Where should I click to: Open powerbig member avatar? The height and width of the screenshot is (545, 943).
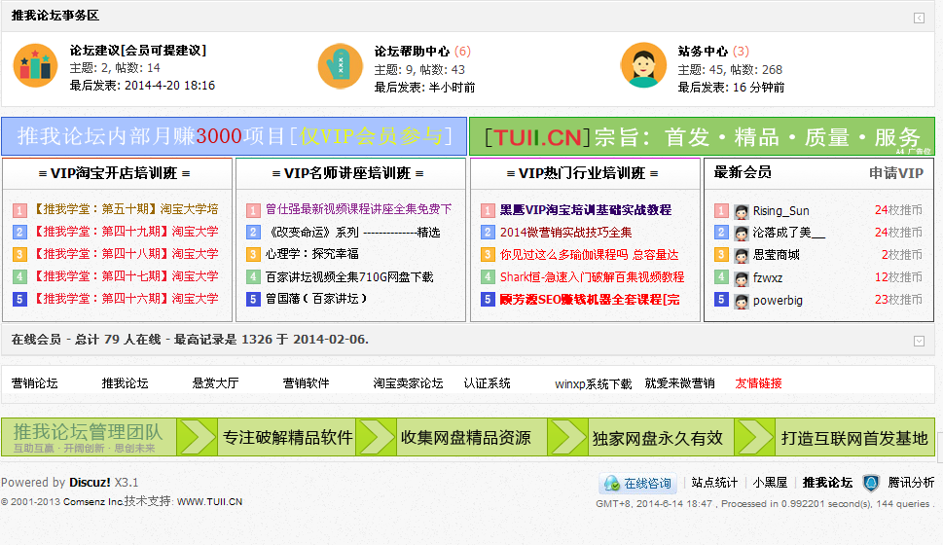pos(742,301)
